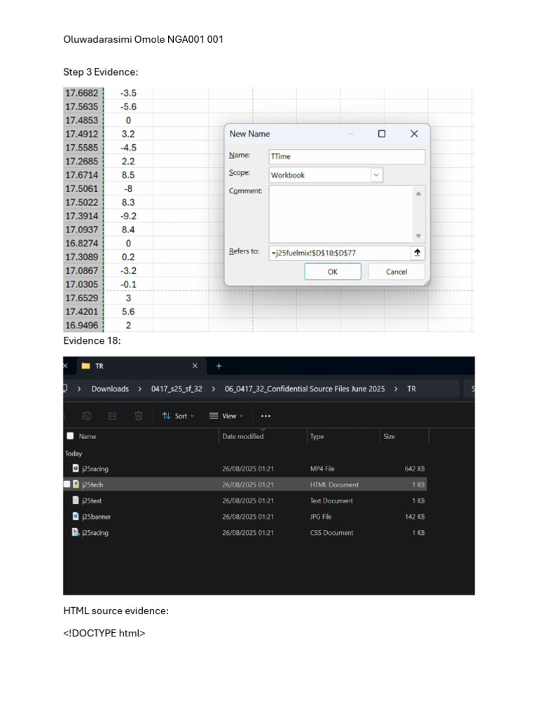Click the 642 KB size value
The width and height of the screenshot is (538, 717).
click(x=415, y=468)
